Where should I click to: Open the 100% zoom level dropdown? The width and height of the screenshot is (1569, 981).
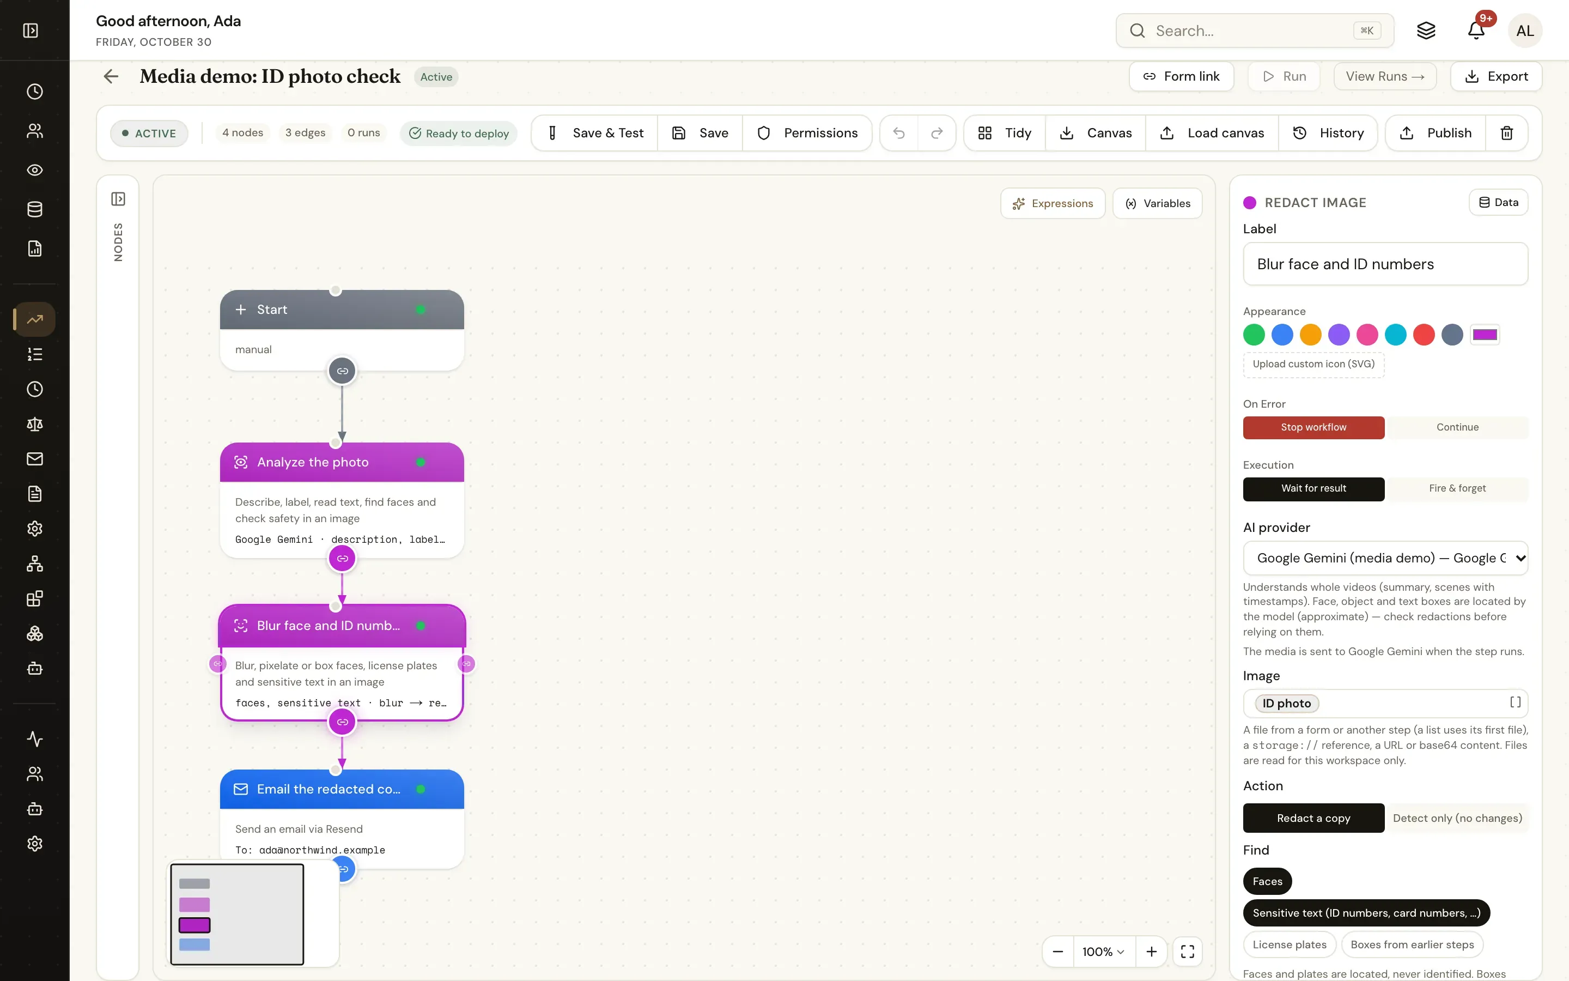tap(1104, 951)
